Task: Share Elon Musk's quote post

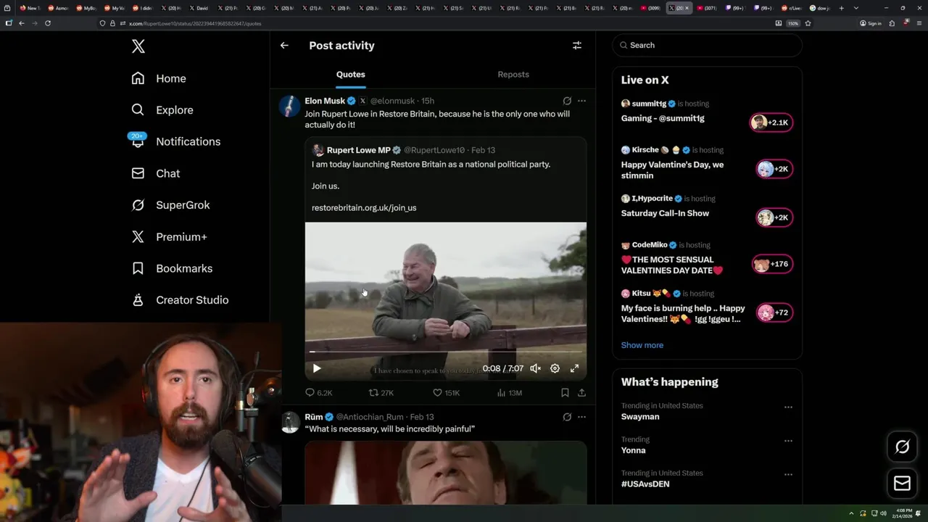Action: 581,392
